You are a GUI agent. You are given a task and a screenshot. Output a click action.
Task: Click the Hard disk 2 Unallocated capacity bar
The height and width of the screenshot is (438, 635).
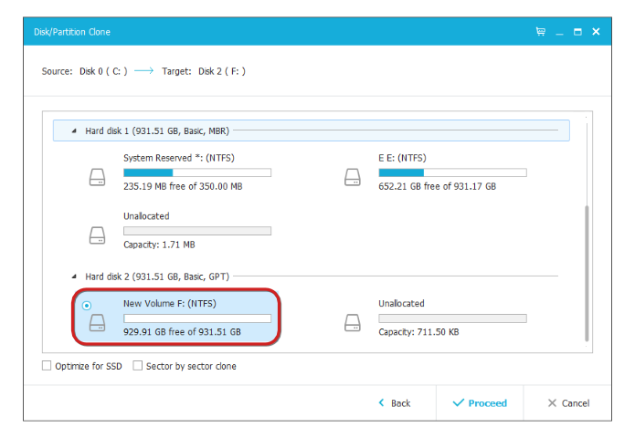[x=452, y=318]
